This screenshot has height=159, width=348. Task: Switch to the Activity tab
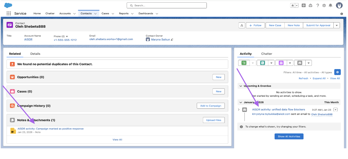pos(246,54)
